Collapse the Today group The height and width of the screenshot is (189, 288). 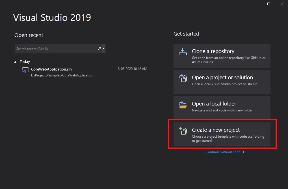pos(15,62)
